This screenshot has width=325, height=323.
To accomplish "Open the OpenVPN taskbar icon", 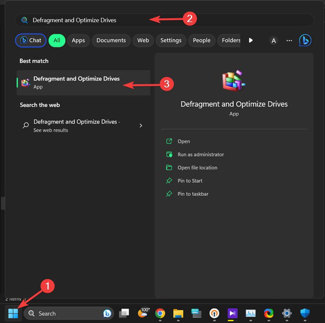I will pyautogui.click(x=214, y=313).
